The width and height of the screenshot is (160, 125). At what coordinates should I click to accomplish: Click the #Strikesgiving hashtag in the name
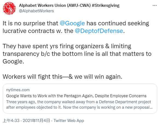click(x=106, y=5)
